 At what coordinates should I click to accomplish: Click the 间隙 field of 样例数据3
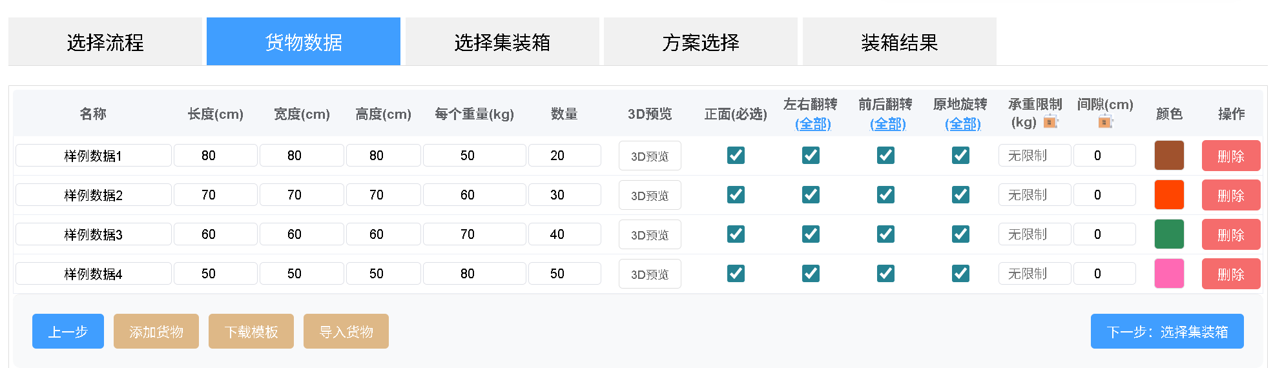tap(1104, 234)
